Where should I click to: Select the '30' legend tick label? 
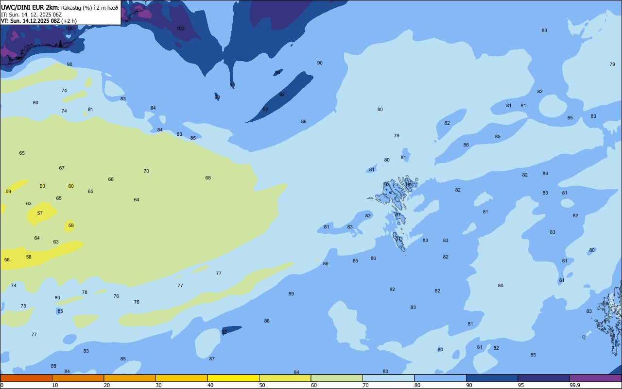click(159, 385)
